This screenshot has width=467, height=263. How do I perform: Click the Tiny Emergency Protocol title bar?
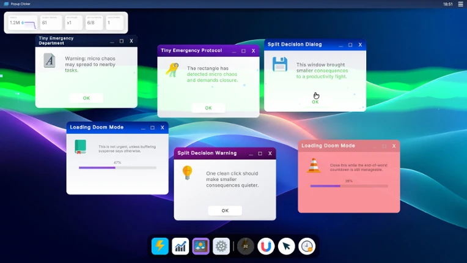coord(208,51)
